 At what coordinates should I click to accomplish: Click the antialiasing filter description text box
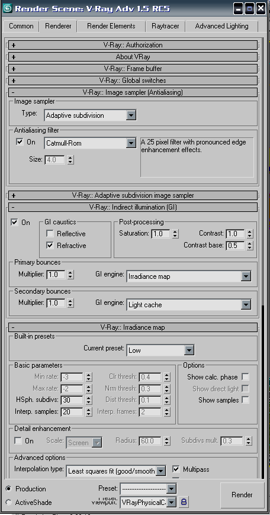coord(197,157)
